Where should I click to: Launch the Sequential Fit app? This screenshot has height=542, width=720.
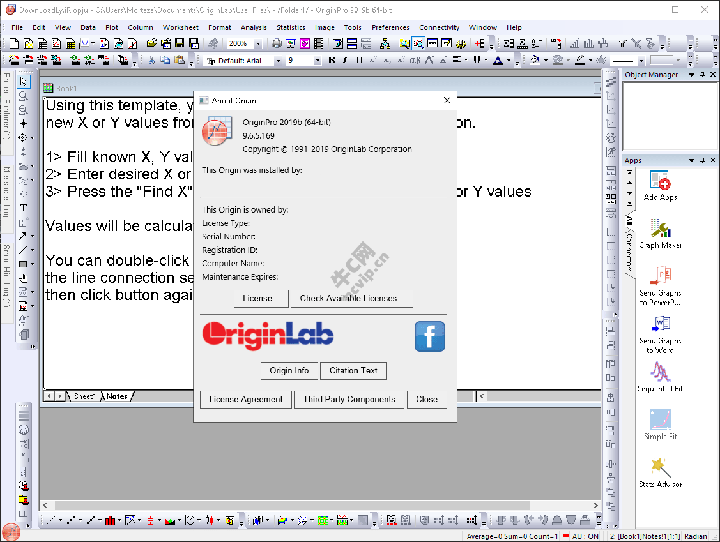click(661, 377)
